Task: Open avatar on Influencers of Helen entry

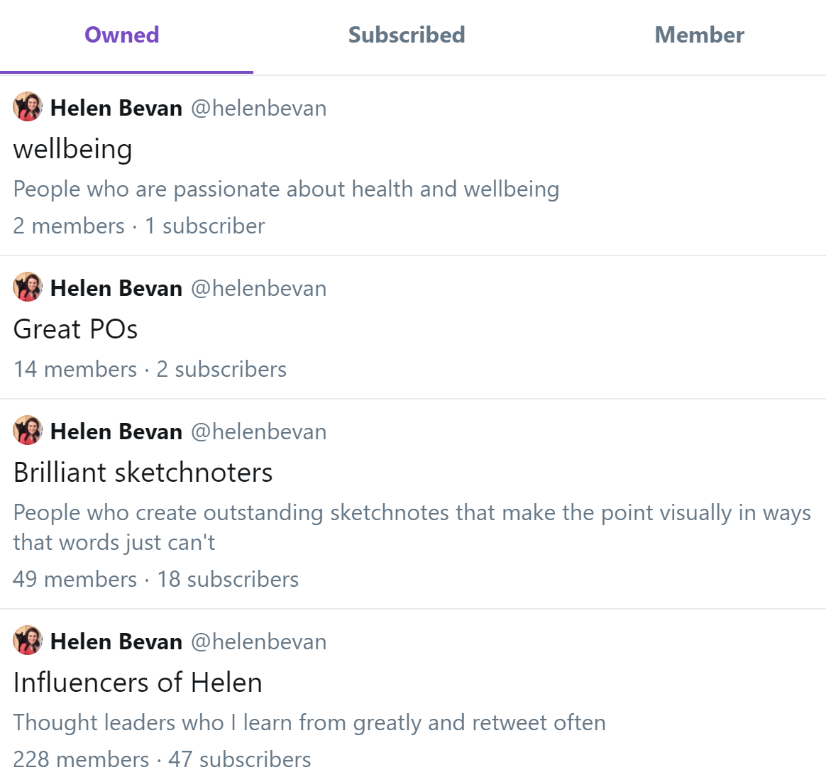Action: (28, 641)
